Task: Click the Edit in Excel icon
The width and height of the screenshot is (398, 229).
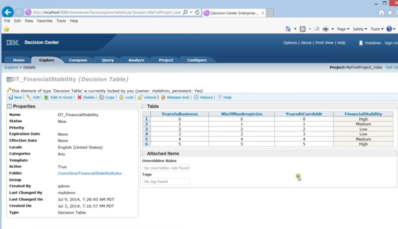Action: pyautogui.click(x=47, y=97)
